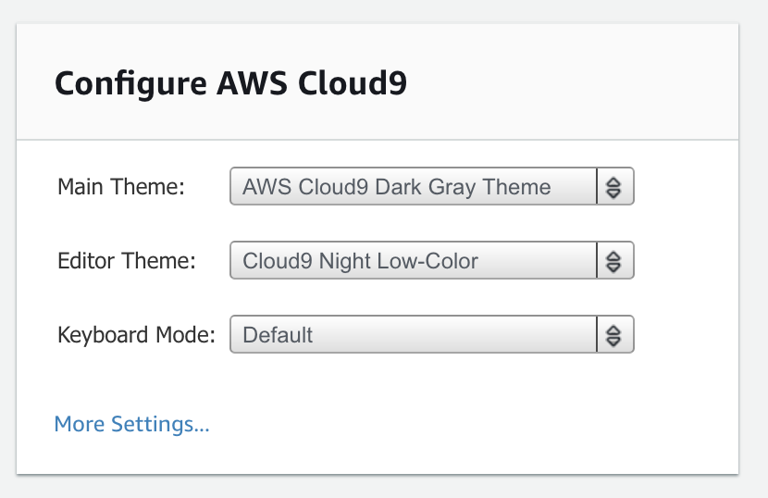Viewport: 768px width, 498px height.
Task: Select the 'Default' keyboard mode value
Action: tap(278, 335)
